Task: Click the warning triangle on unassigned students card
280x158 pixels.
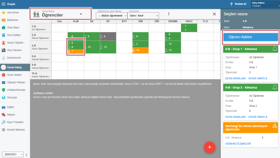Action: coord(275,126)
